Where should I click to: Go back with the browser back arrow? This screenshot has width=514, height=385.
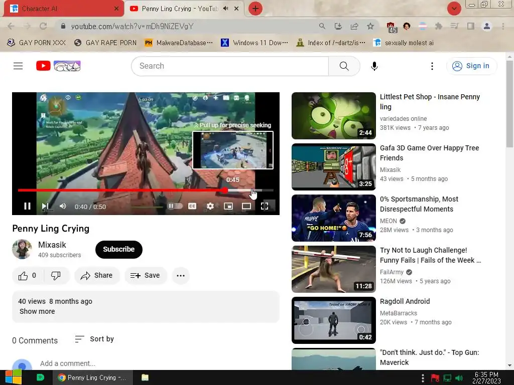click(11, 26)
